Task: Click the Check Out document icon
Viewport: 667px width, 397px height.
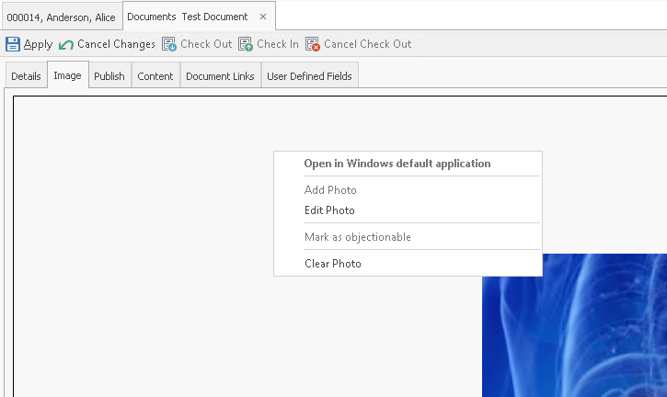Action: 169,44
